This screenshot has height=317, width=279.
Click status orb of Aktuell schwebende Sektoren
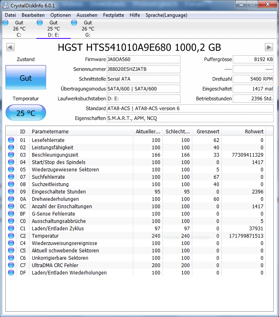11,250
